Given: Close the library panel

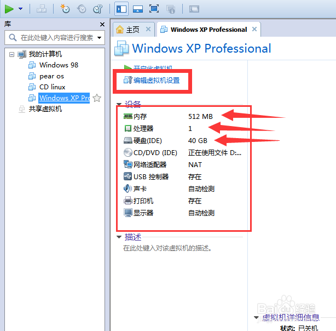Looking at the screenshot, I should tap(102, 25).
